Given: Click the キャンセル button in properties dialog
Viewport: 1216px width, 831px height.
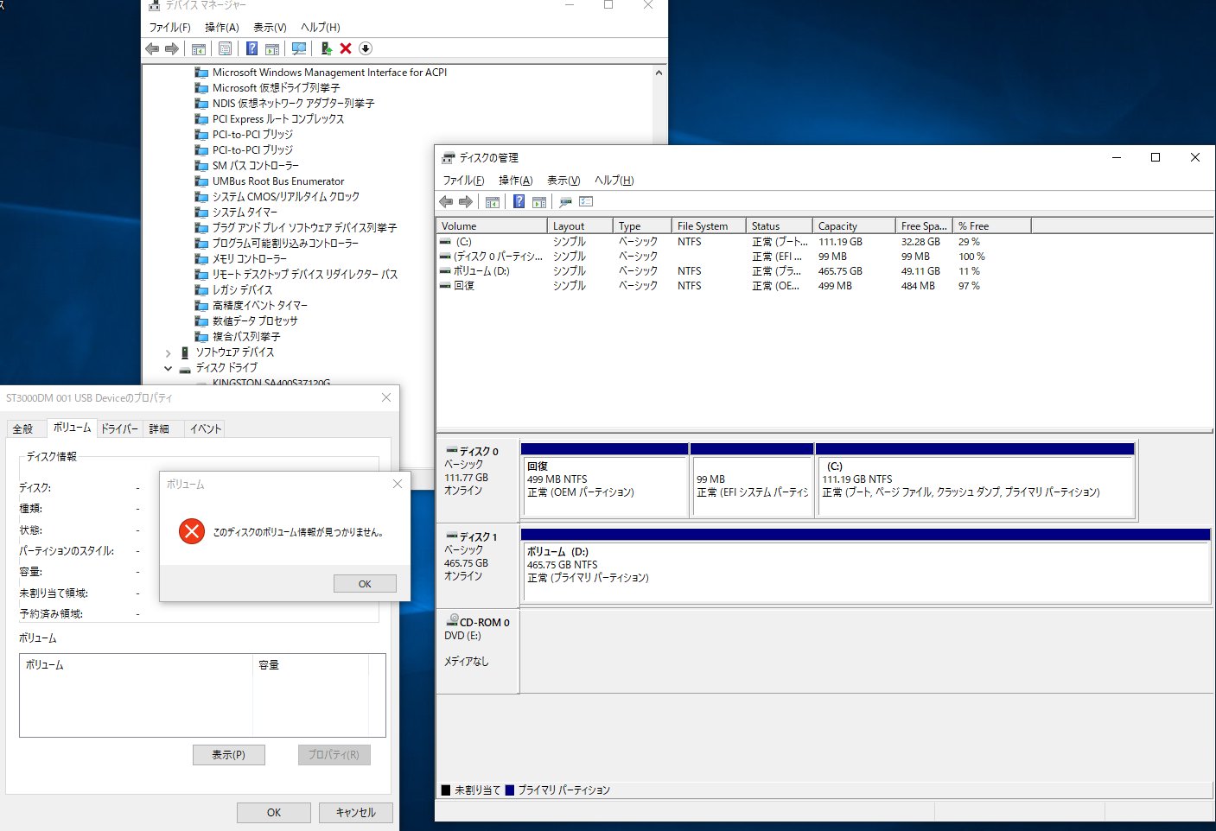Looking at the screenshot, I should [355, 813].
